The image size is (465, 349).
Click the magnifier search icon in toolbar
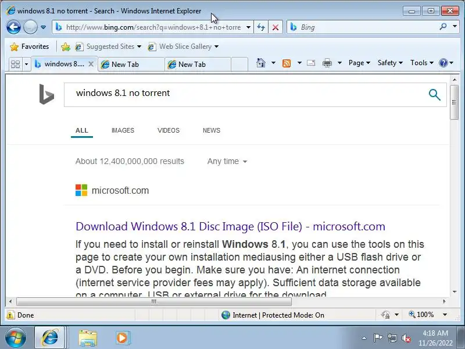[443, 27]
